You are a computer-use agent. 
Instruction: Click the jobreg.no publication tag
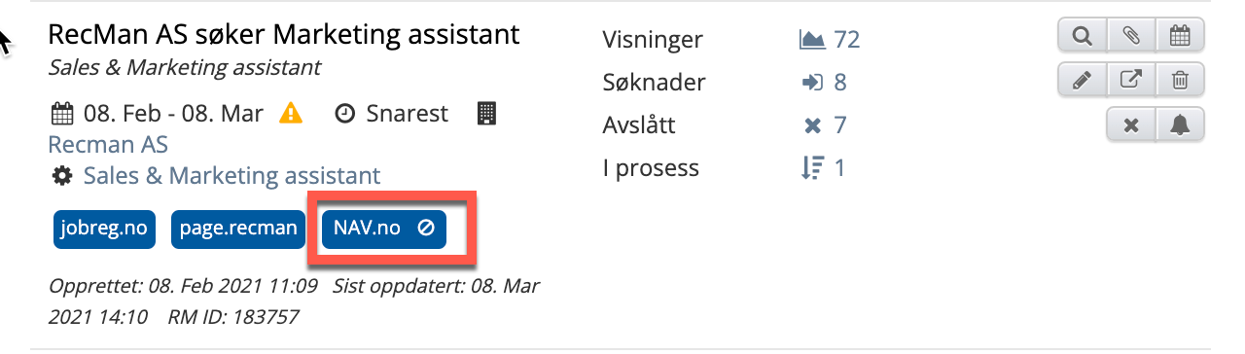[104, 229]
